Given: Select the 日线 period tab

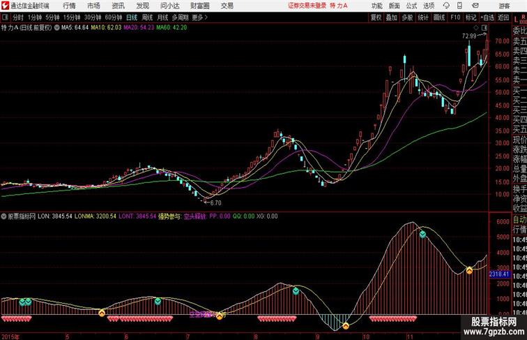Looking at the screenshot, I should [x=132, y=17].
